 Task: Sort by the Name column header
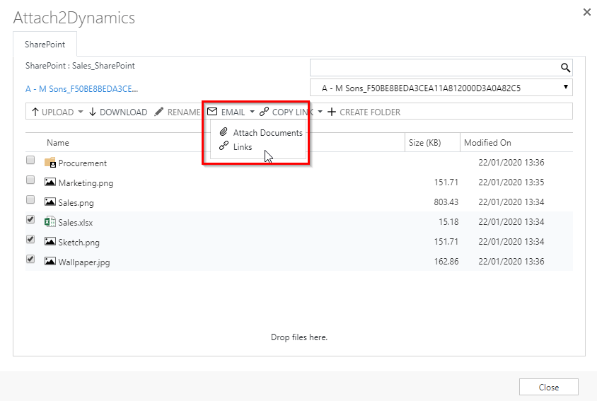[58, 143]
